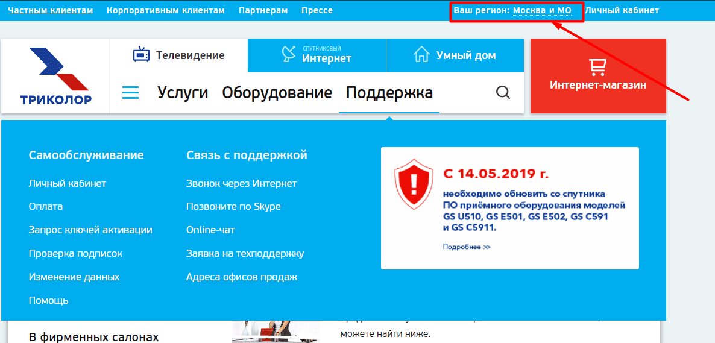This screenshot has width=715, height=343.
Task: Open the Прессе link
Action: (x=317, y=10)
